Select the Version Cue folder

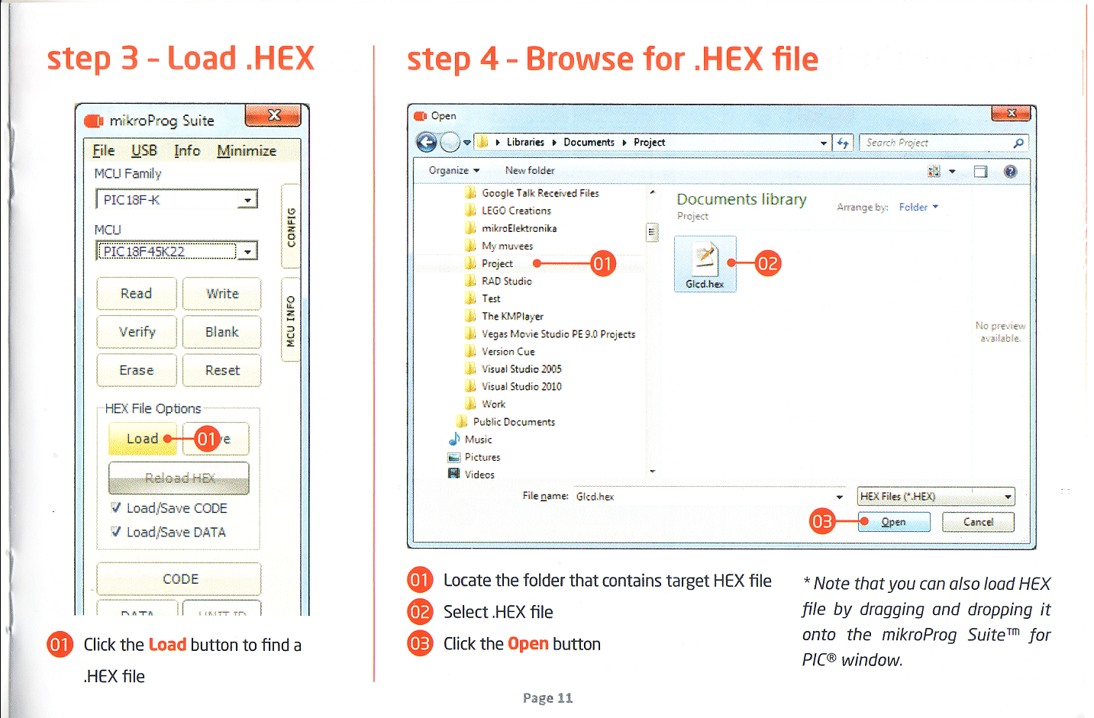pos(508,352)
